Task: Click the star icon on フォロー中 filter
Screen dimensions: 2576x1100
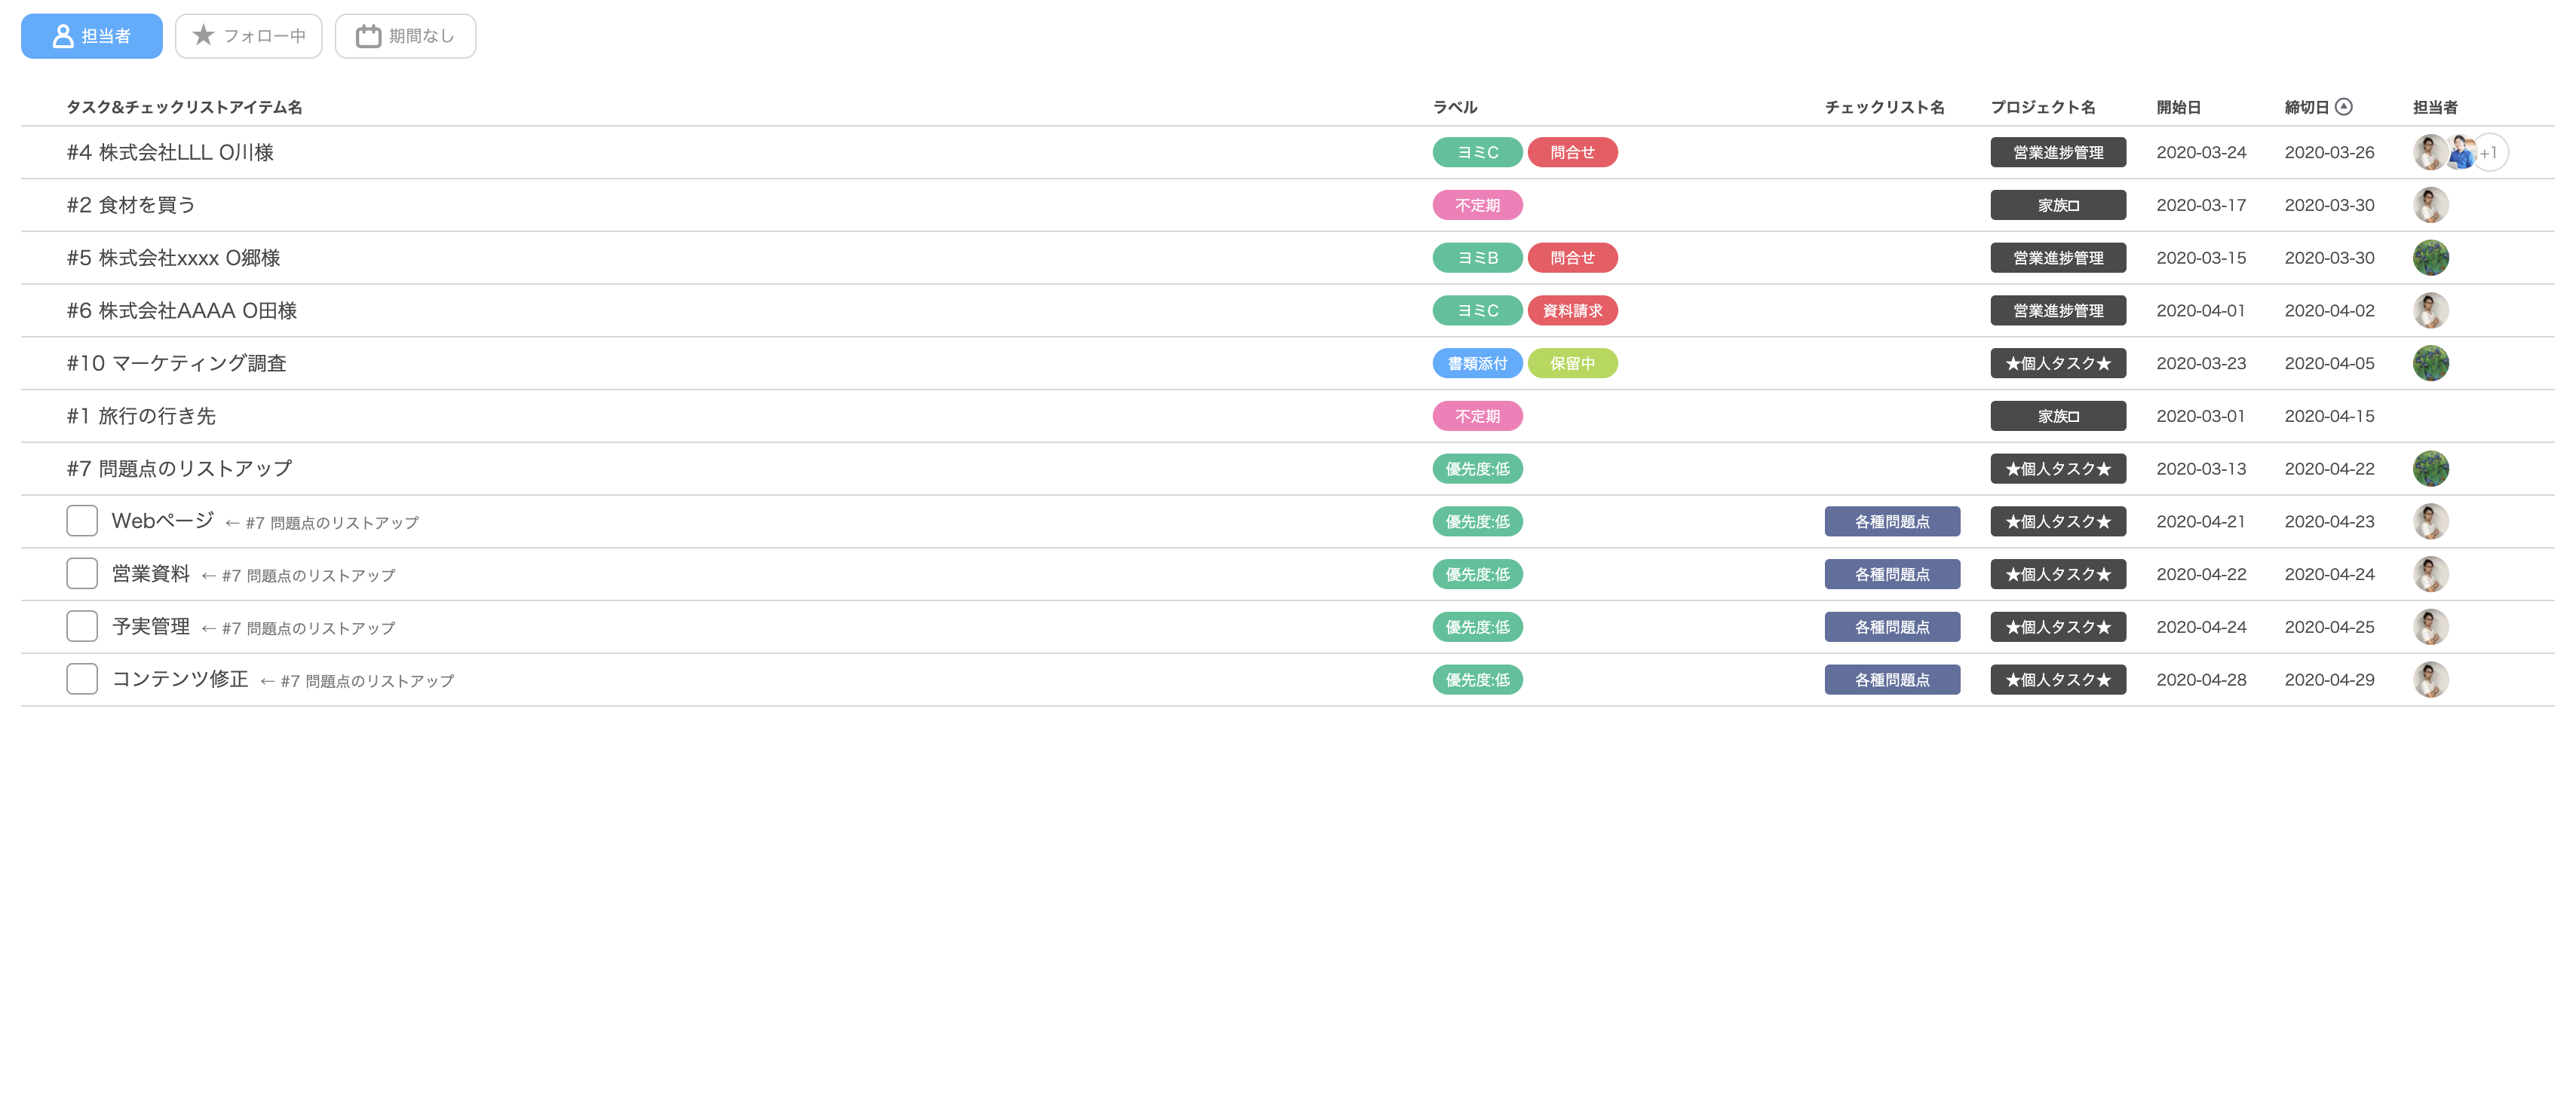Action: pyautogui.click(x=203, y=36)
